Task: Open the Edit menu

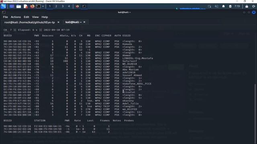Action: pos(26,17)
